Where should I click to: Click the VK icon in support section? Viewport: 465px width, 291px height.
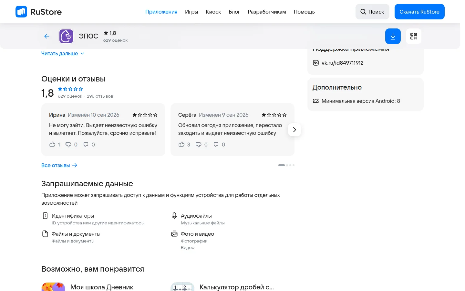click(x=316, y=63)
